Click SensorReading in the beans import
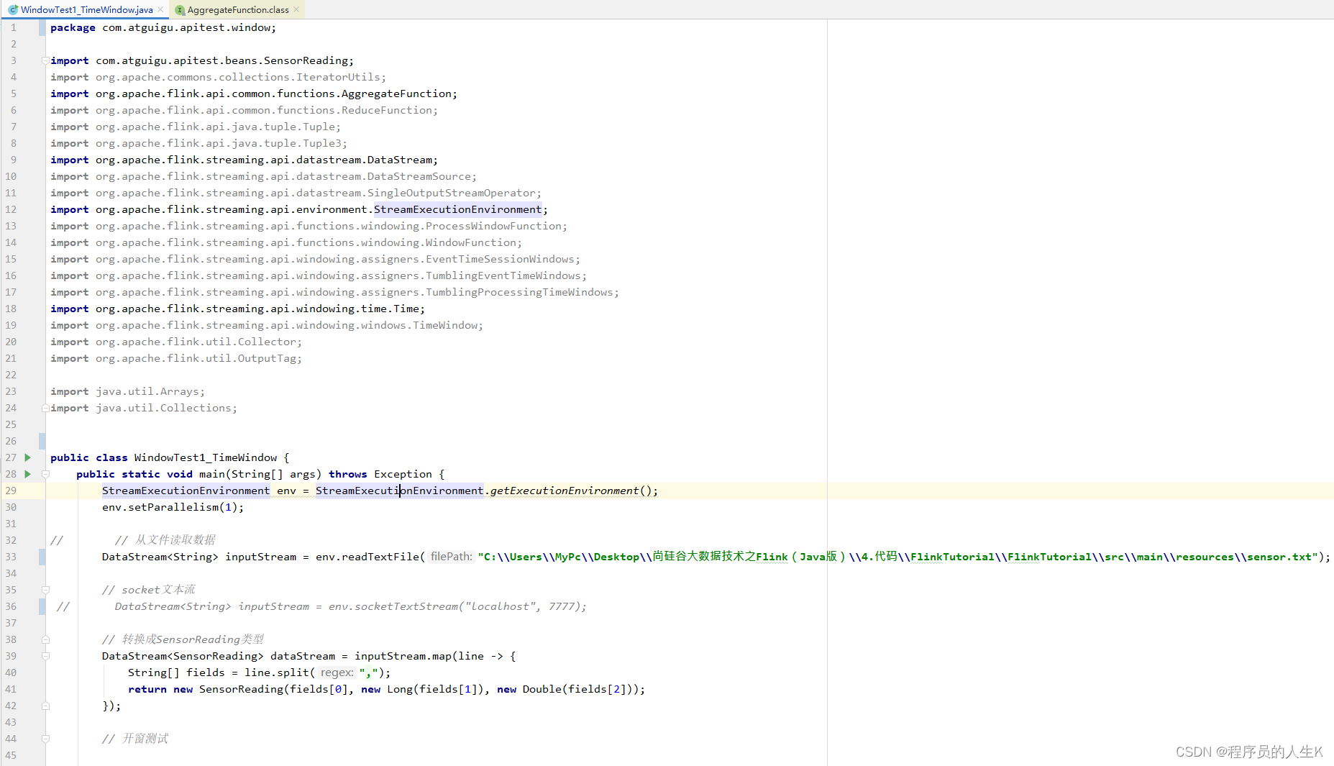The height and width of the screenshot is (766, 1334). [306, 60]
